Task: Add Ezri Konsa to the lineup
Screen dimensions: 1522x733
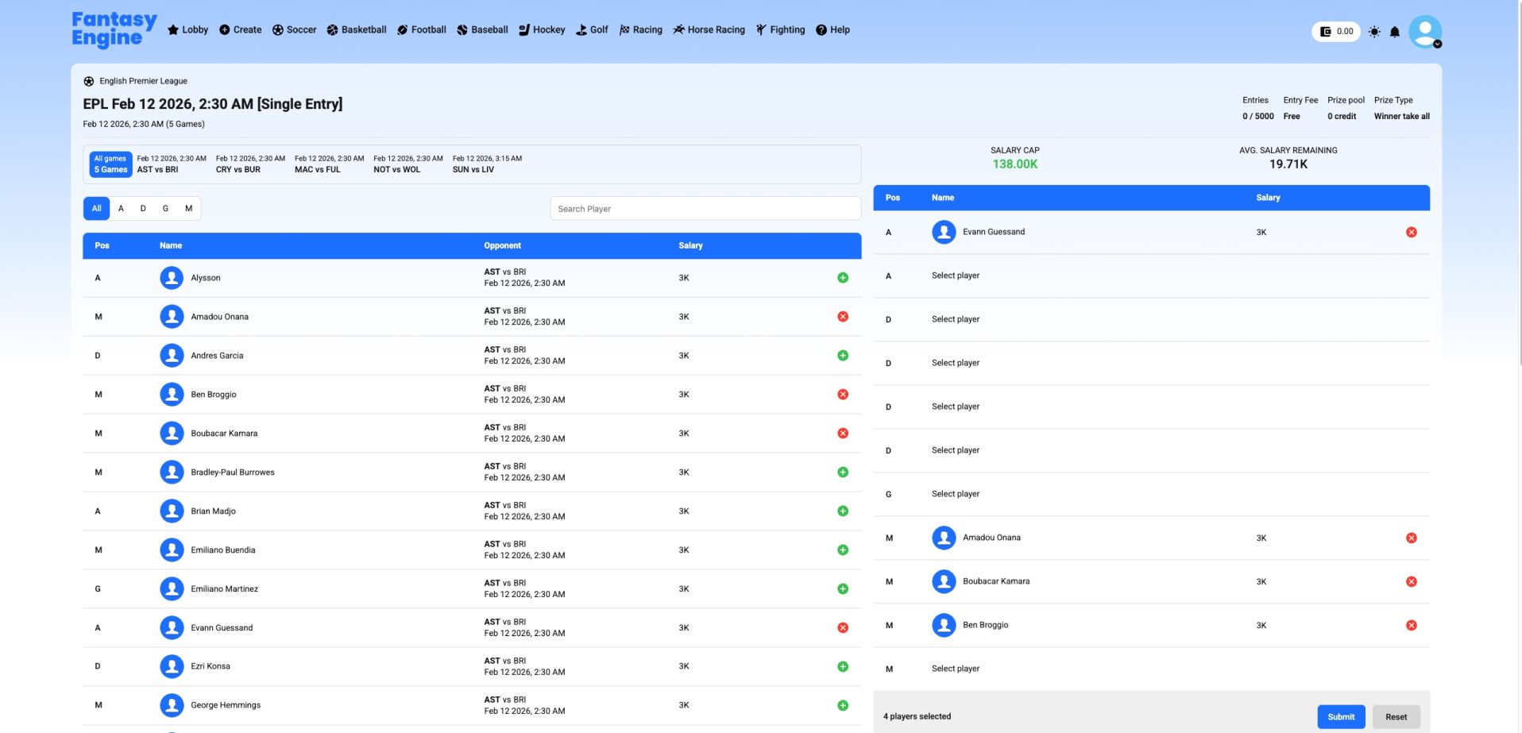Action: (x=843, y=667)
